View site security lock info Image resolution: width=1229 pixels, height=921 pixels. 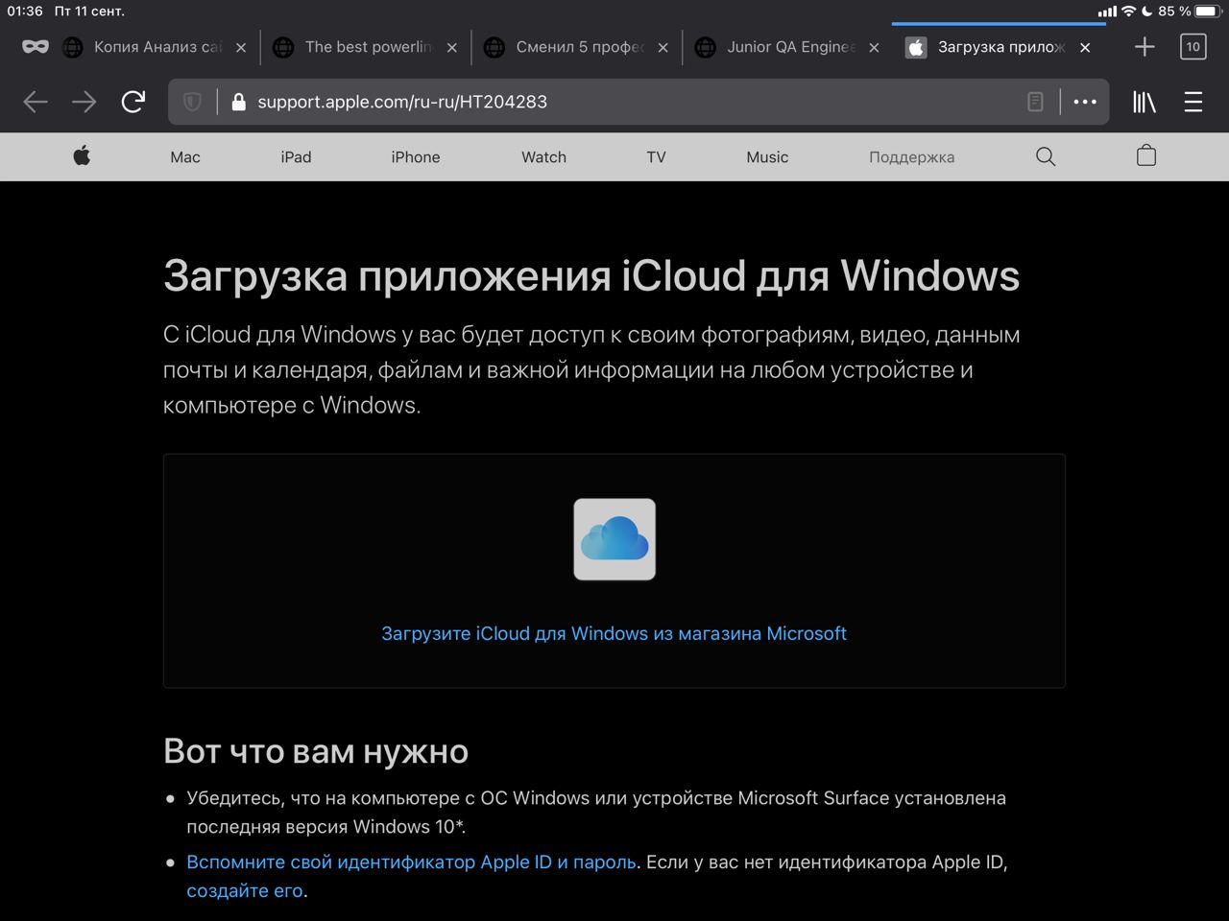pos(239,102)
